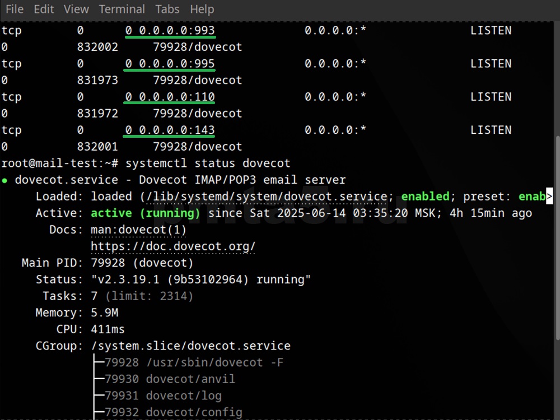Open the View menu
This screenshot has height=420, width=560.
coord(76,9)
